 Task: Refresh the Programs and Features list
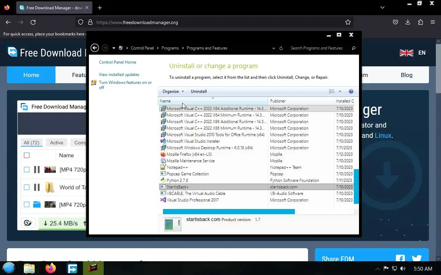(x=281, y=48)
